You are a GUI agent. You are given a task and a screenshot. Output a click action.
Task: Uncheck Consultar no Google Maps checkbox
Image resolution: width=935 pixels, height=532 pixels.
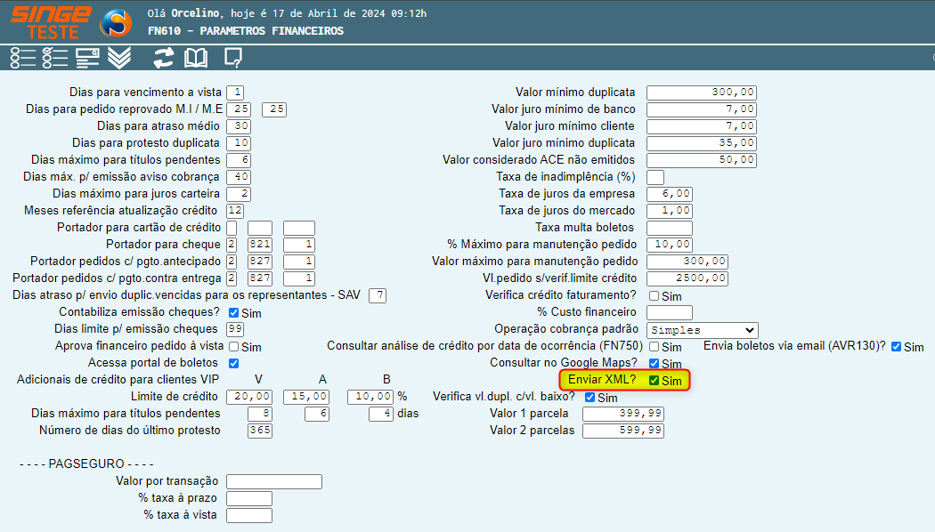654,364
